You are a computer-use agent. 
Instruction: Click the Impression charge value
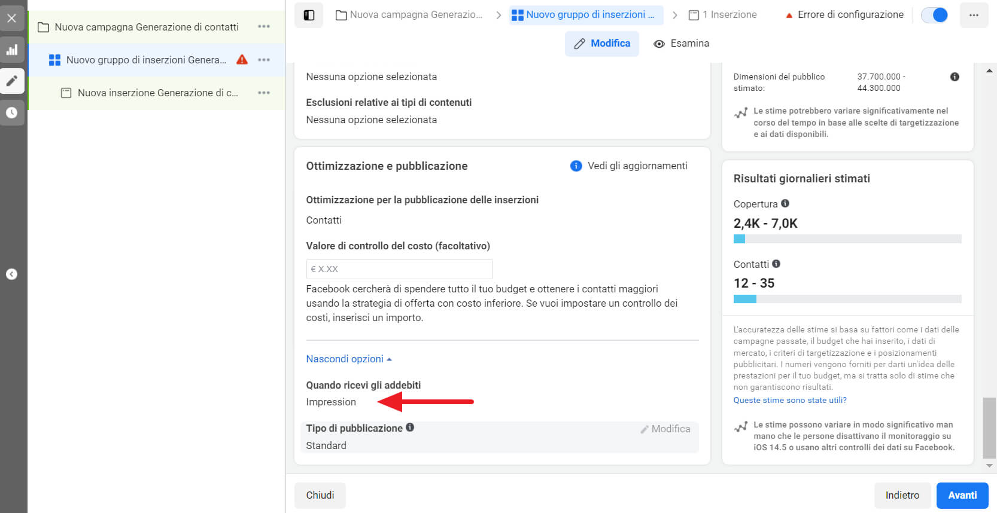[331, 402]
